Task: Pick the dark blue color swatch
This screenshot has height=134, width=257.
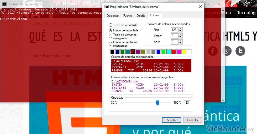Action: [118, 52]
